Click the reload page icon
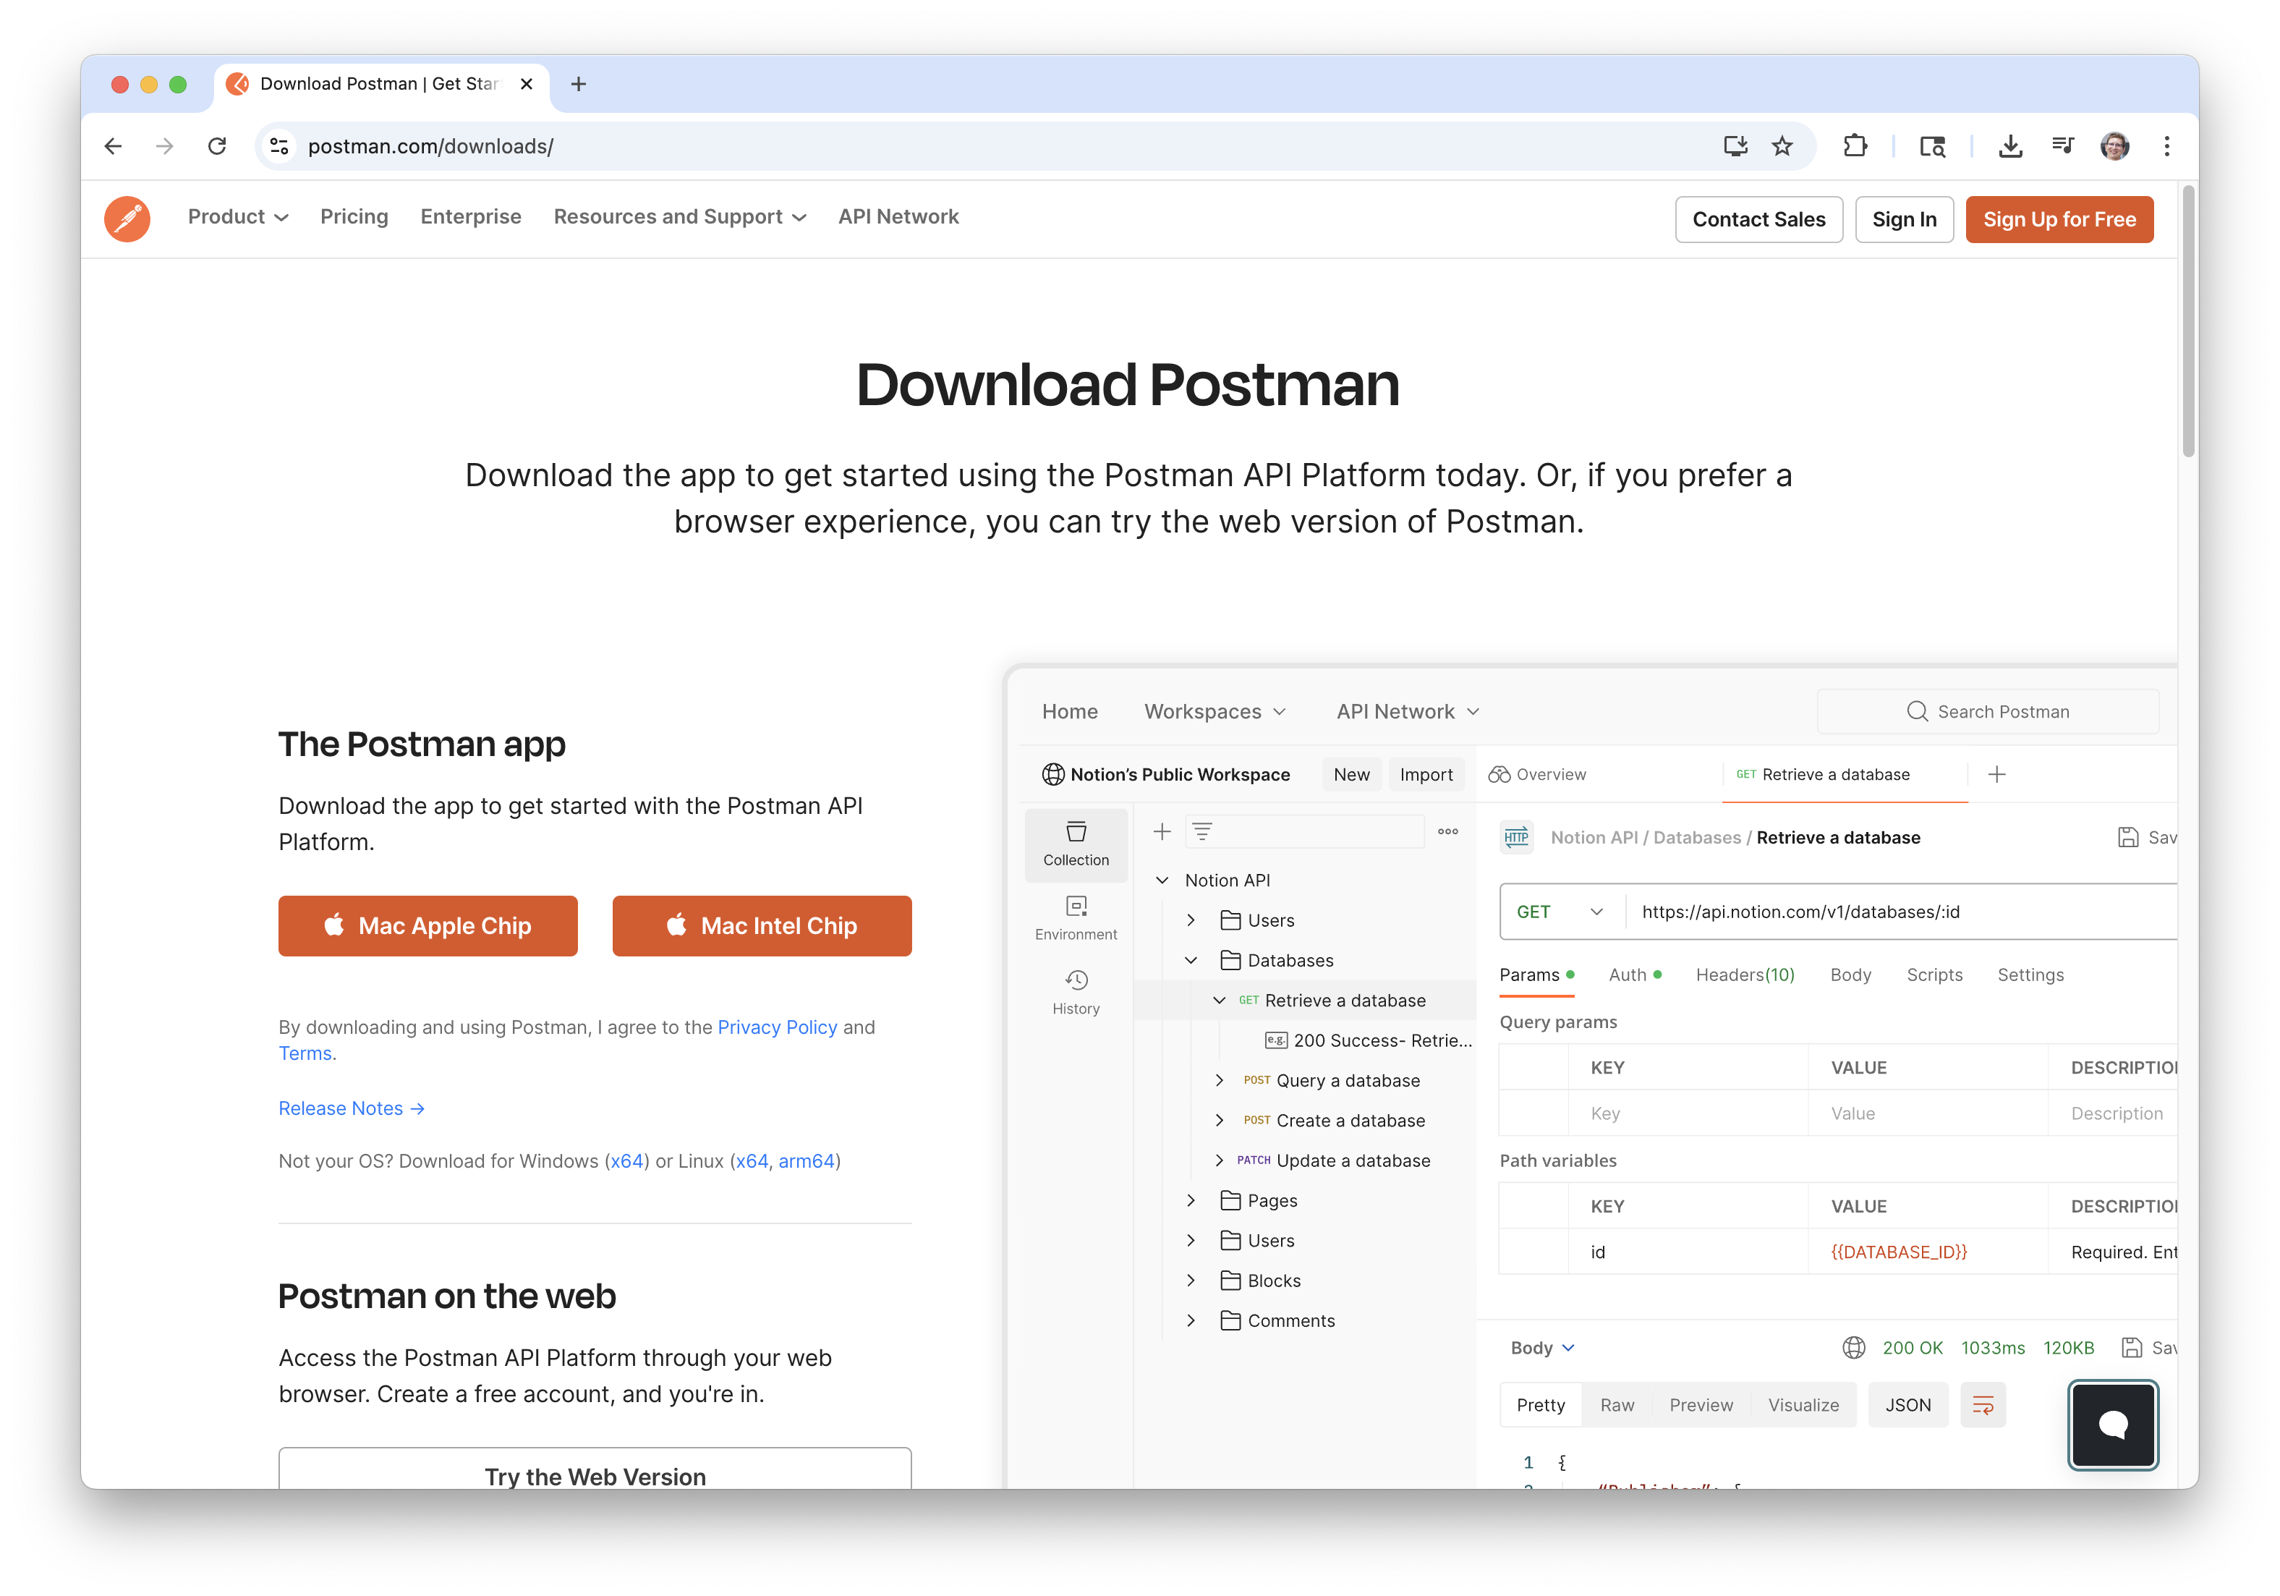The image size is (2280, 1596). click(218, 146)
